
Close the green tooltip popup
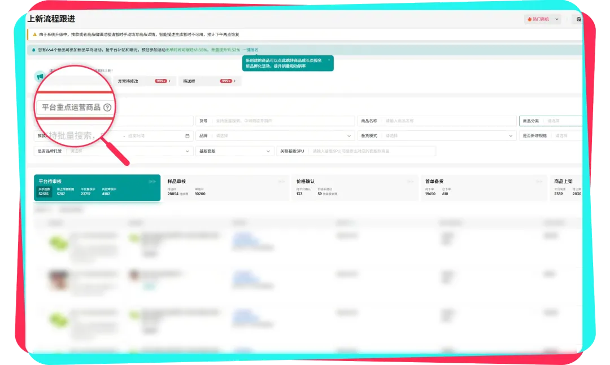(329, 59)
